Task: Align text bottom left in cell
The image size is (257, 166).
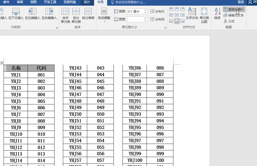Action: pyautogui.click(x=171, y=21)
